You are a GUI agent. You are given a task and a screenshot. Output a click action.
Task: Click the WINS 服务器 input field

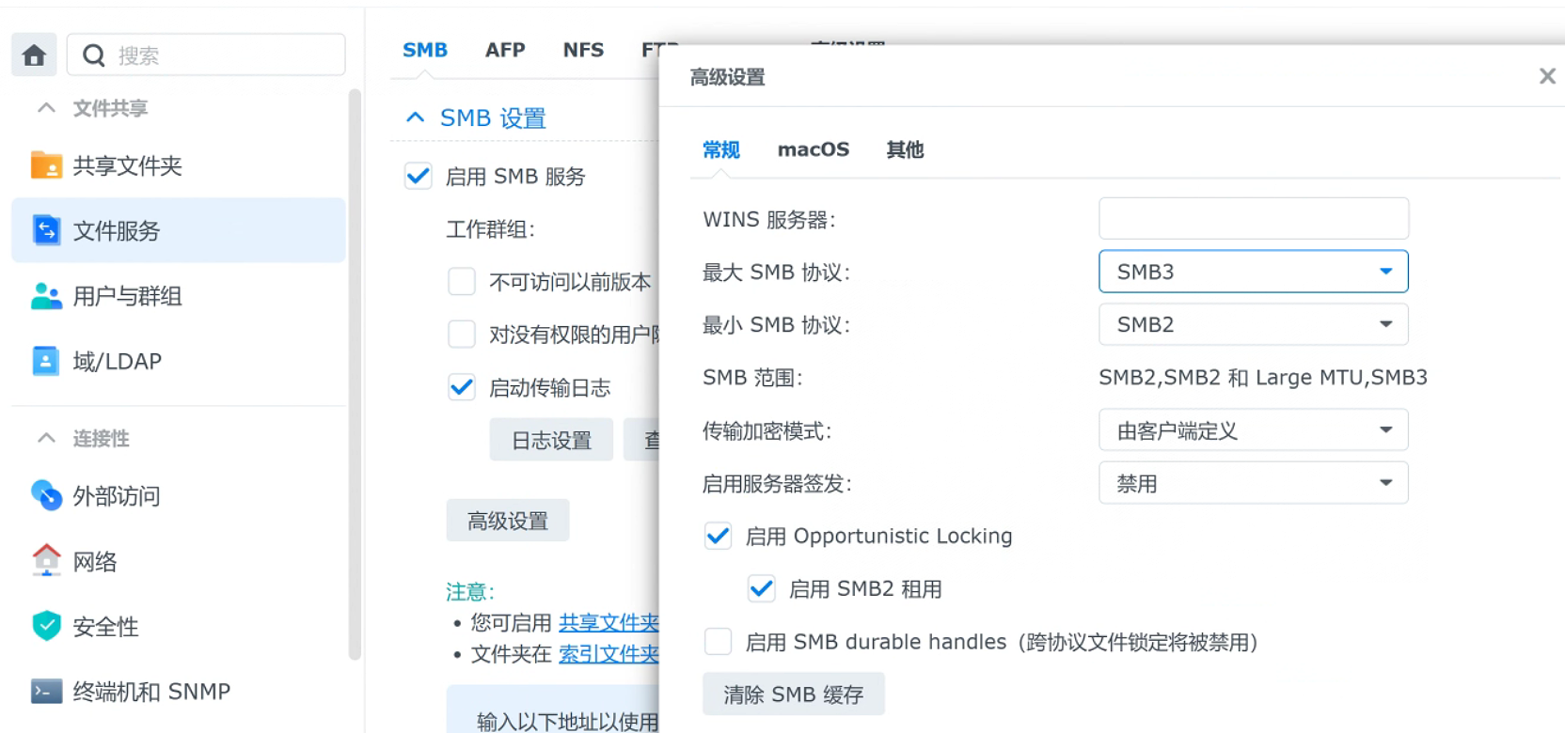pyautogui.click(x=1254, y=218)
